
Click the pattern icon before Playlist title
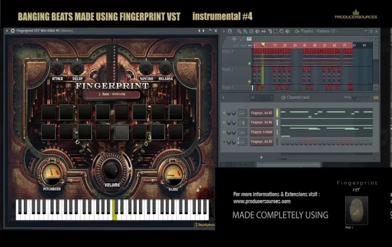[297, 32]
